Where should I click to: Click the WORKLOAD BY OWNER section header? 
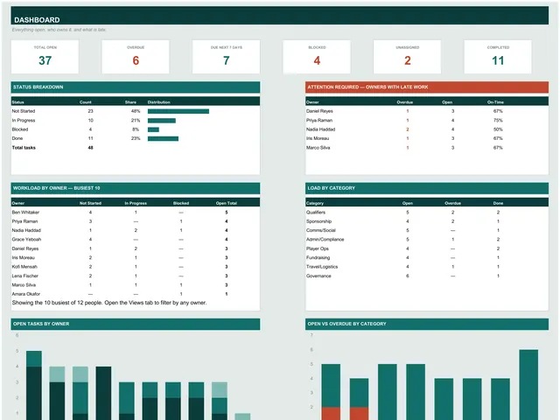click(136, 188)
